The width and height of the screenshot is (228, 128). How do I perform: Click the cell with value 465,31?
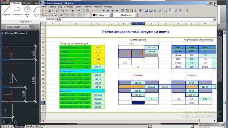click(x=192, y=95)
